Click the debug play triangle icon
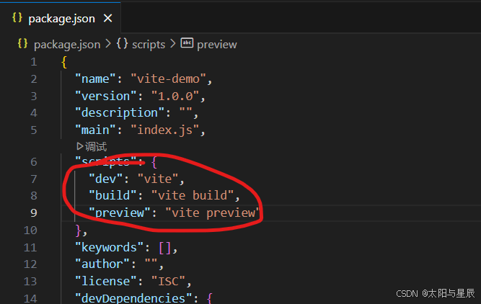481x304 pixels. 80,146
